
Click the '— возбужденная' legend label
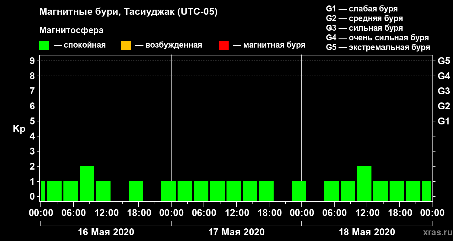[x=169, y=45]
